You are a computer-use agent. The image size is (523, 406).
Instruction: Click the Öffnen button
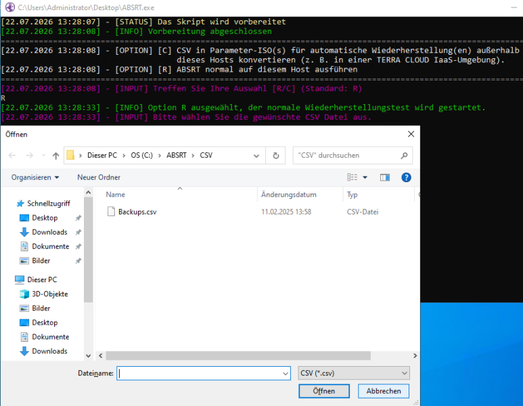(x=324, y=391)
